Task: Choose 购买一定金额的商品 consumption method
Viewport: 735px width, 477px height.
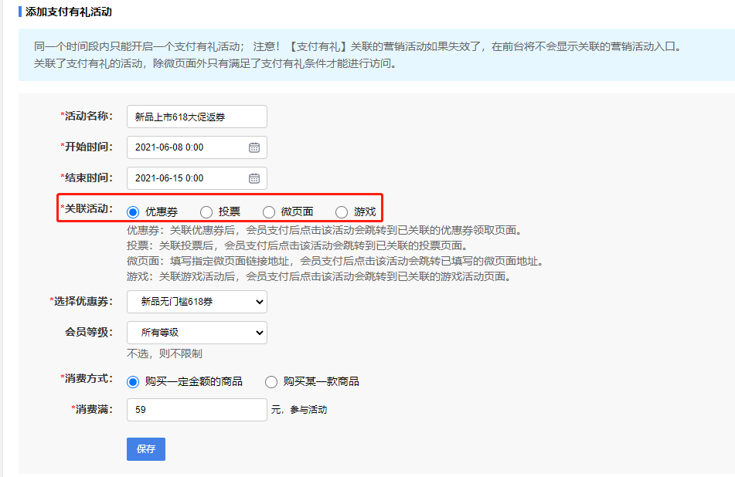Action: (133, 382)
